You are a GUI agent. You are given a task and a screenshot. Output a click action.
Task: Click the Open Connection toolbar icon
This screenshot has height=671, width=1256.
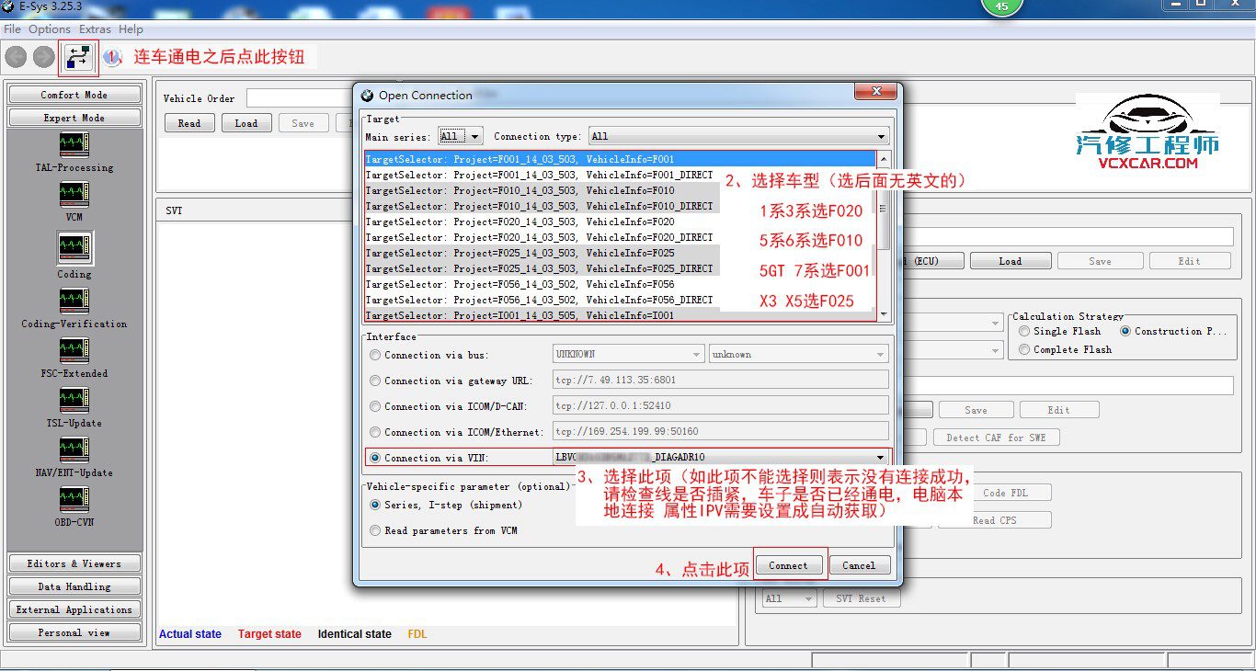pyautogui.click(x=79, y=58)
